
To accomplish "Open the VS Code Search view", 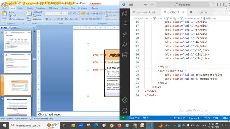I will (x=125, y=24).
